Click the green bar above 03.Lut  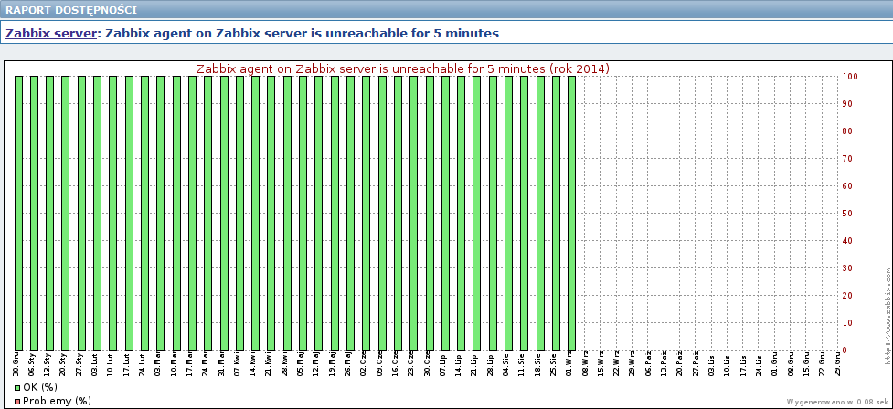(98, 213)
